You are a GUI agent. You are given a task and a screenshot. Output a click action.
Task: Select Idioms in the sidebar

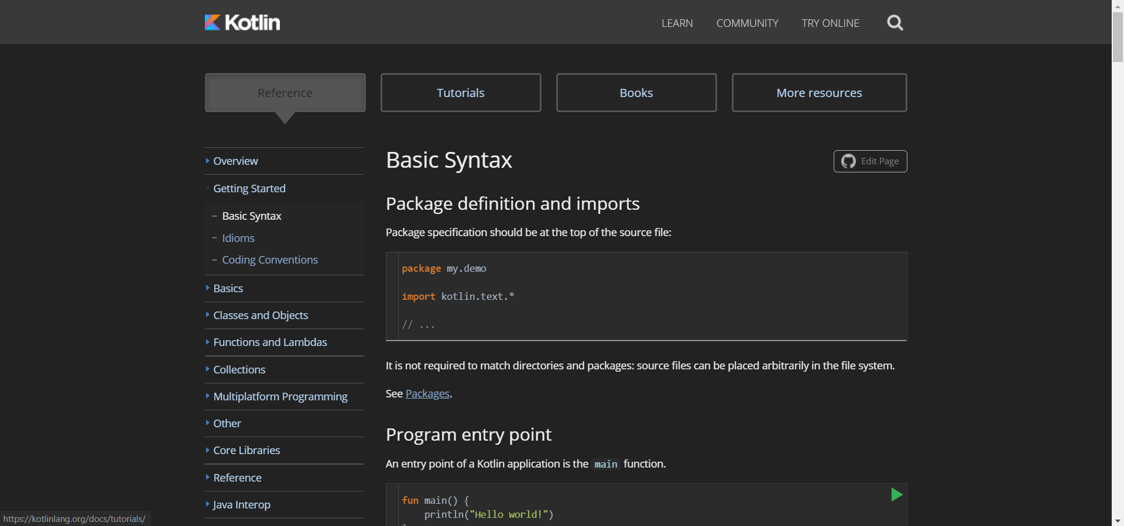click(238, 237)
